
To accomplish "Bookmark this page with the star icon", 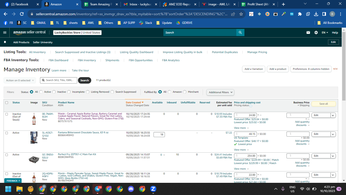I will tap(241, 14).
